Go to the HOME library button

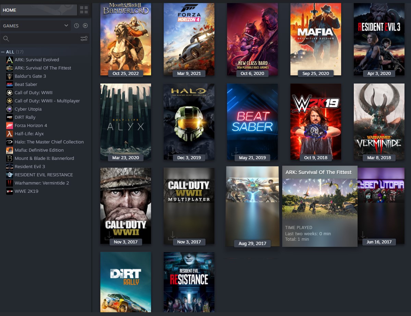38,10
